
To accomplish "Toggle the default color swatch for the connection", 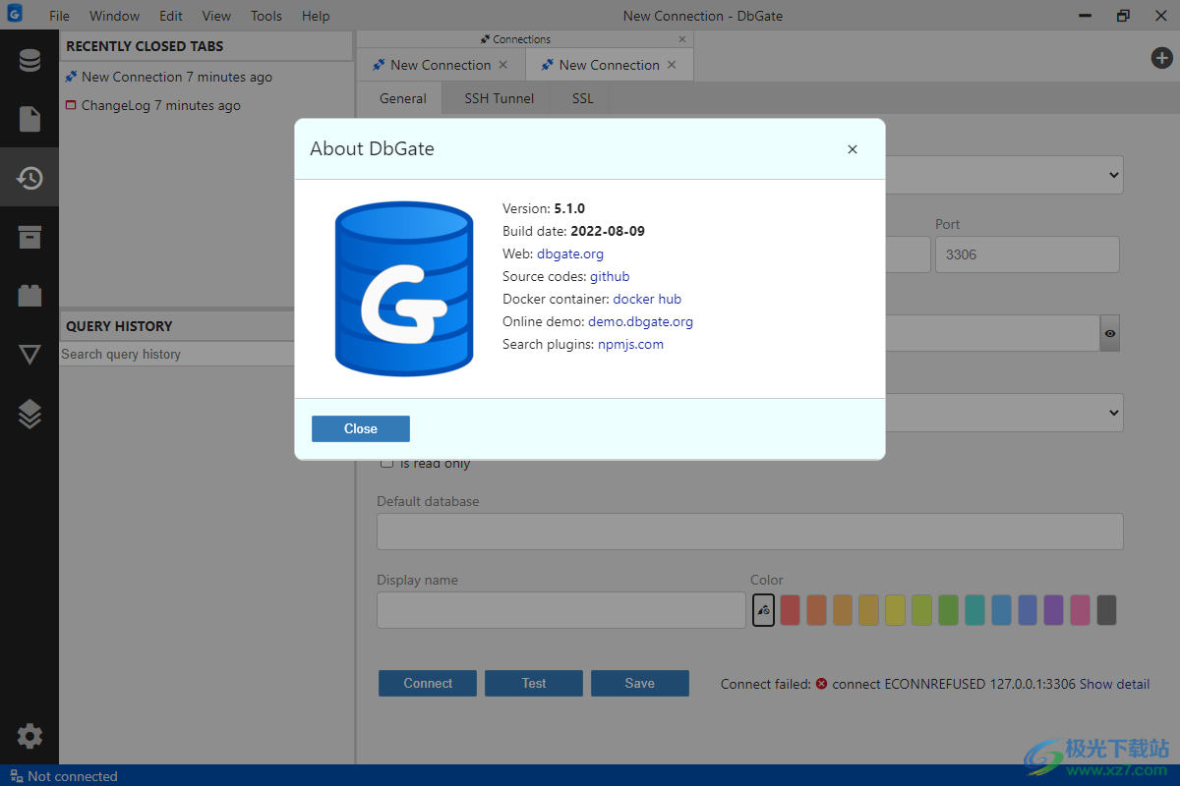I will [x=763, y=610].
